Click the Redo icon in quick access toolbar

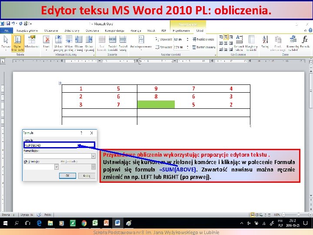tap(20, 23)
